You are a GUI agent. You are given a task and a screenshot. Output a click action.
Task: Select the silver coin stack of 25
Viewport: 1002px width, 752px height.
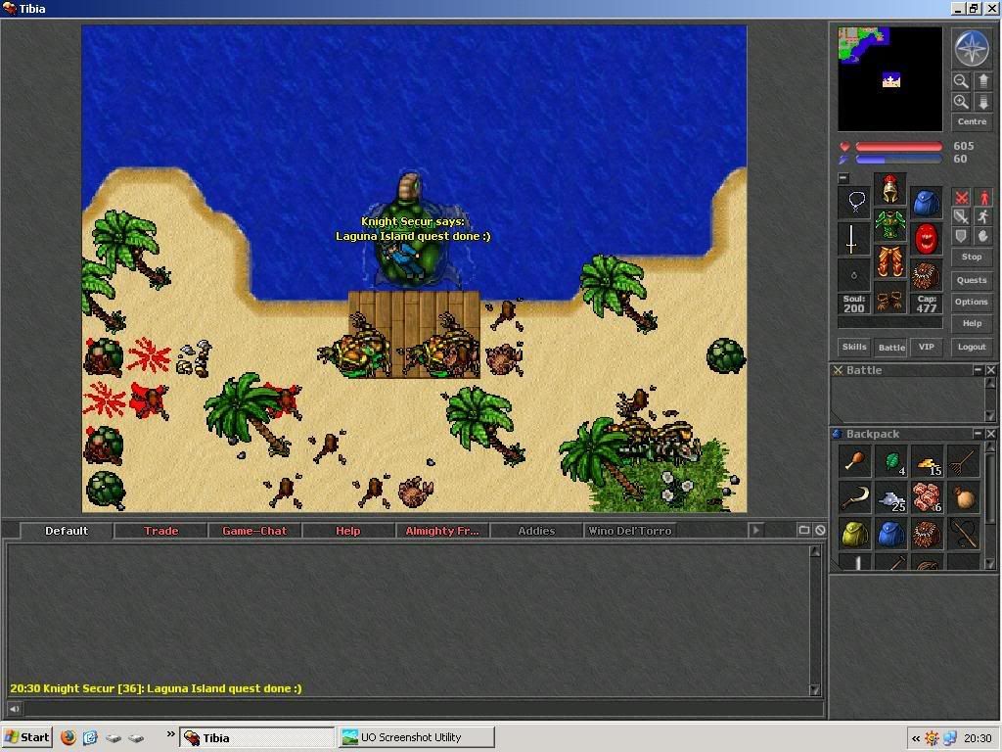tap(890, 496)
